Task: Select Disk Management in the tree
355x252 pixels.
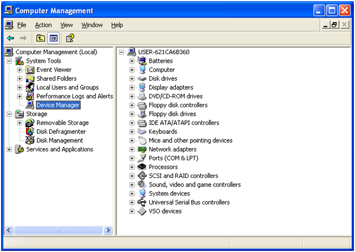Action: click(x=59, y=140)
